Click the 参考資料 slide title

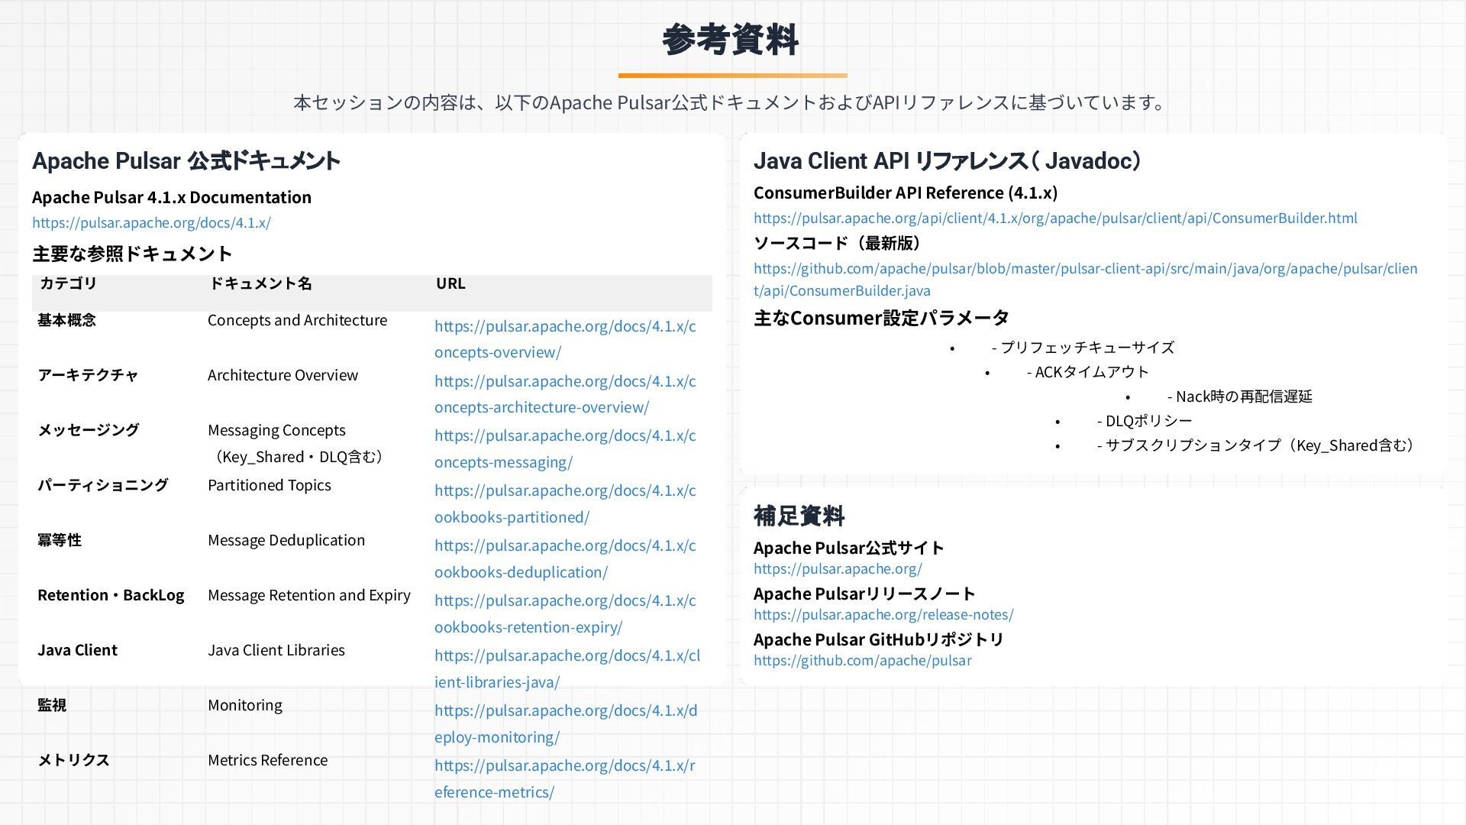tap(731, 40)
